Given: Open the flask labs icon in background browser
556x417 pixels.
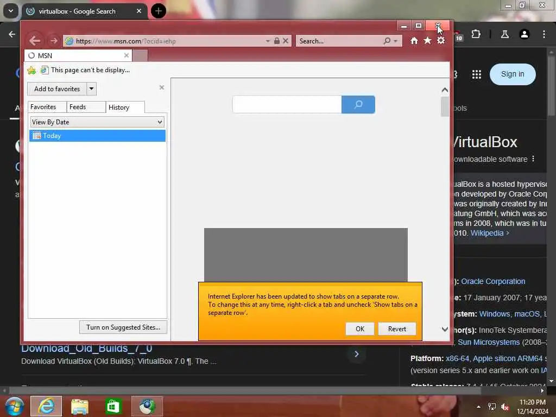Looking at the screenshot, I should [504, 34].
